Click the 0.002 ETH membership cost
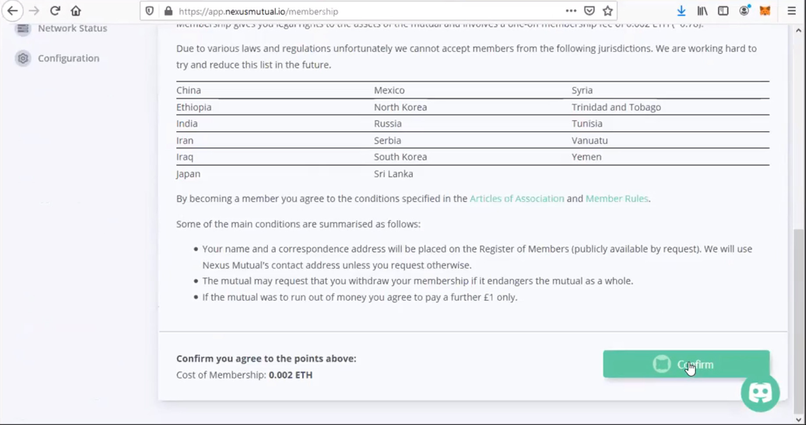This screenshot has height=425, width=806. coord(290,375)
